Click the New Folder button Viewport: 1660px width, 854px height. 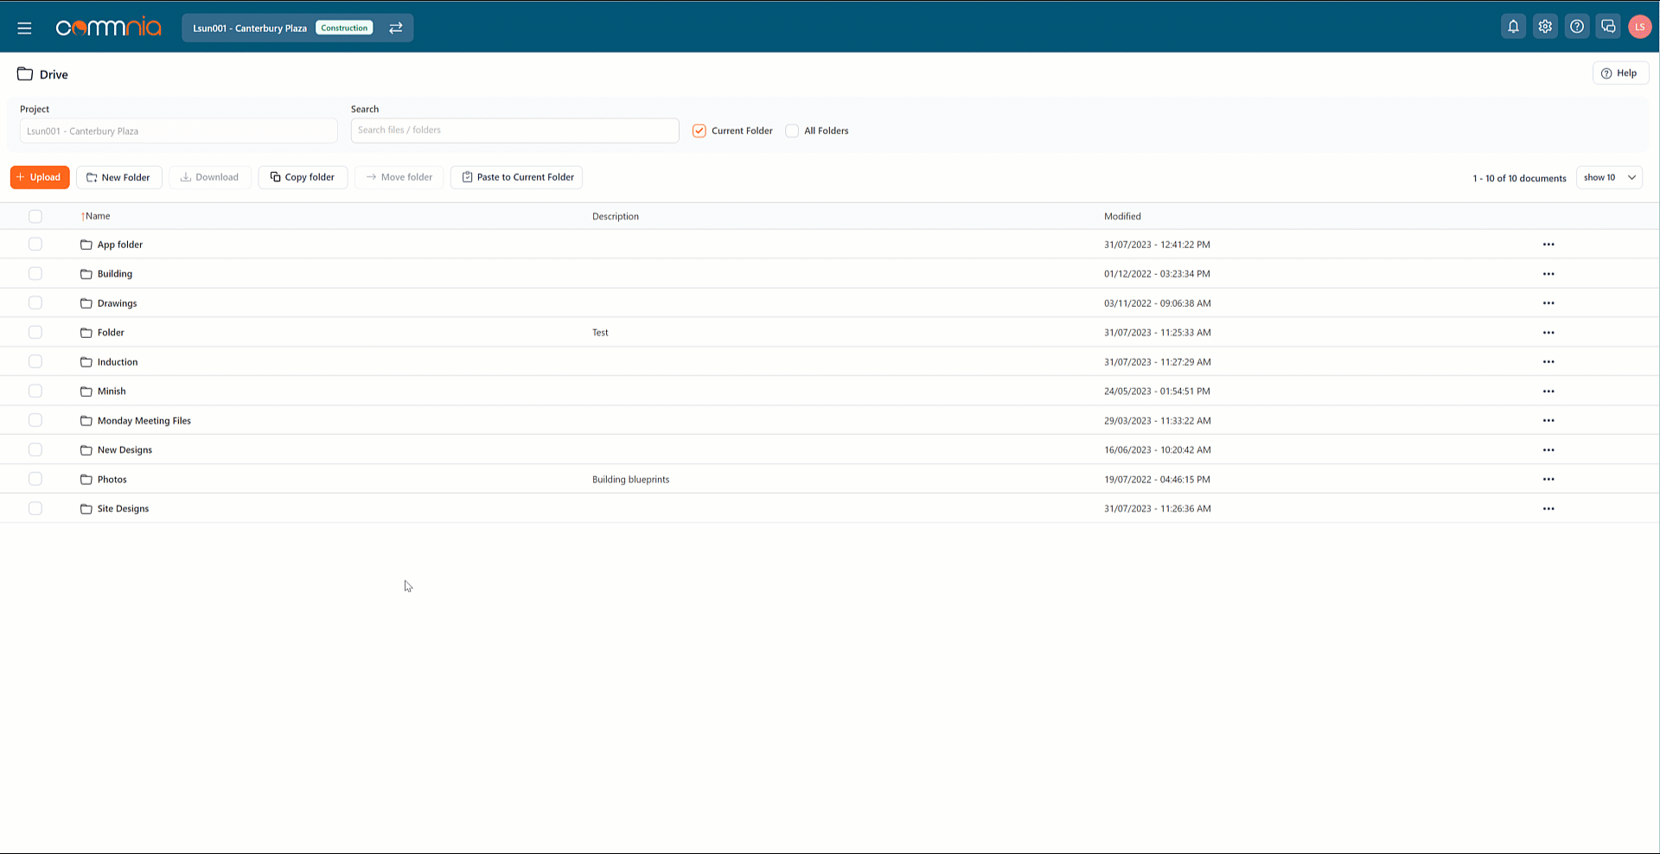[119, 177]
